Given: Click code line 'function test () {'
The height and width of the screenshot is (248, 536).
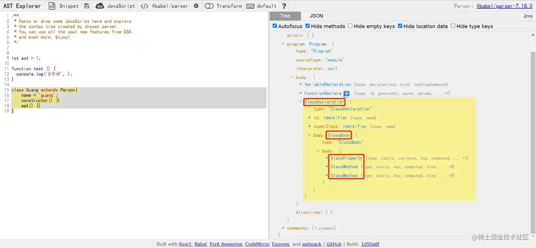Looking at the screenshot, I should coord(33,69).
